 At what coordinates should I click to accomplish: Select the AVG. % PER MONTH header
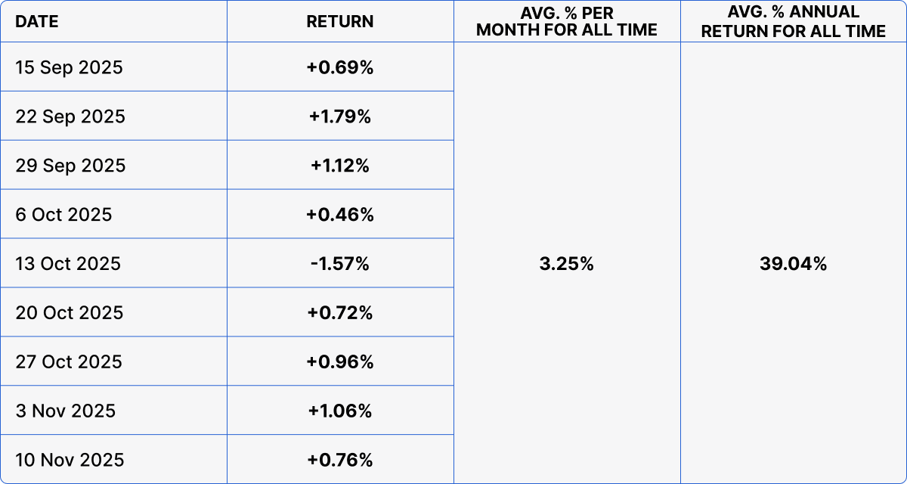tap(567, 21)
